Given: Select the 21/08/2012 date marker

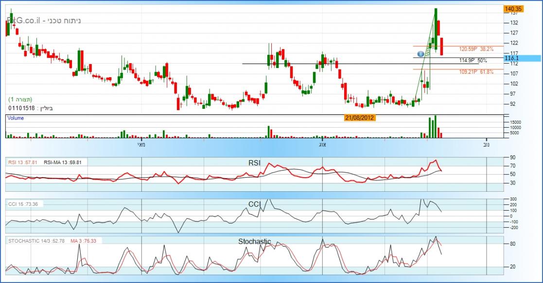Looking at the screenshot, I should coord(359,118).
